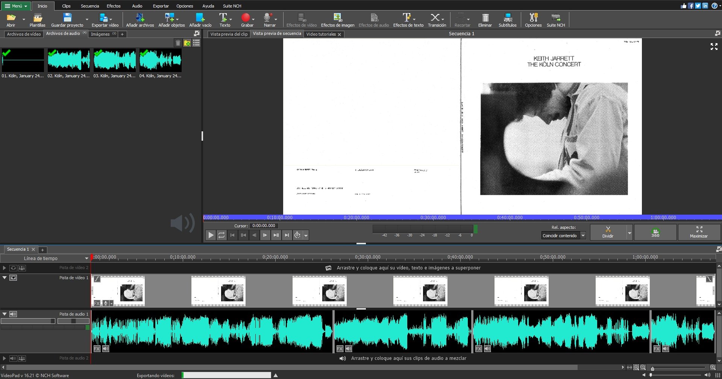This screenshot has width=722, height=379.
Task: Click Añadir objetos icon
Action: pyautogui.click(x=169, y=18)
